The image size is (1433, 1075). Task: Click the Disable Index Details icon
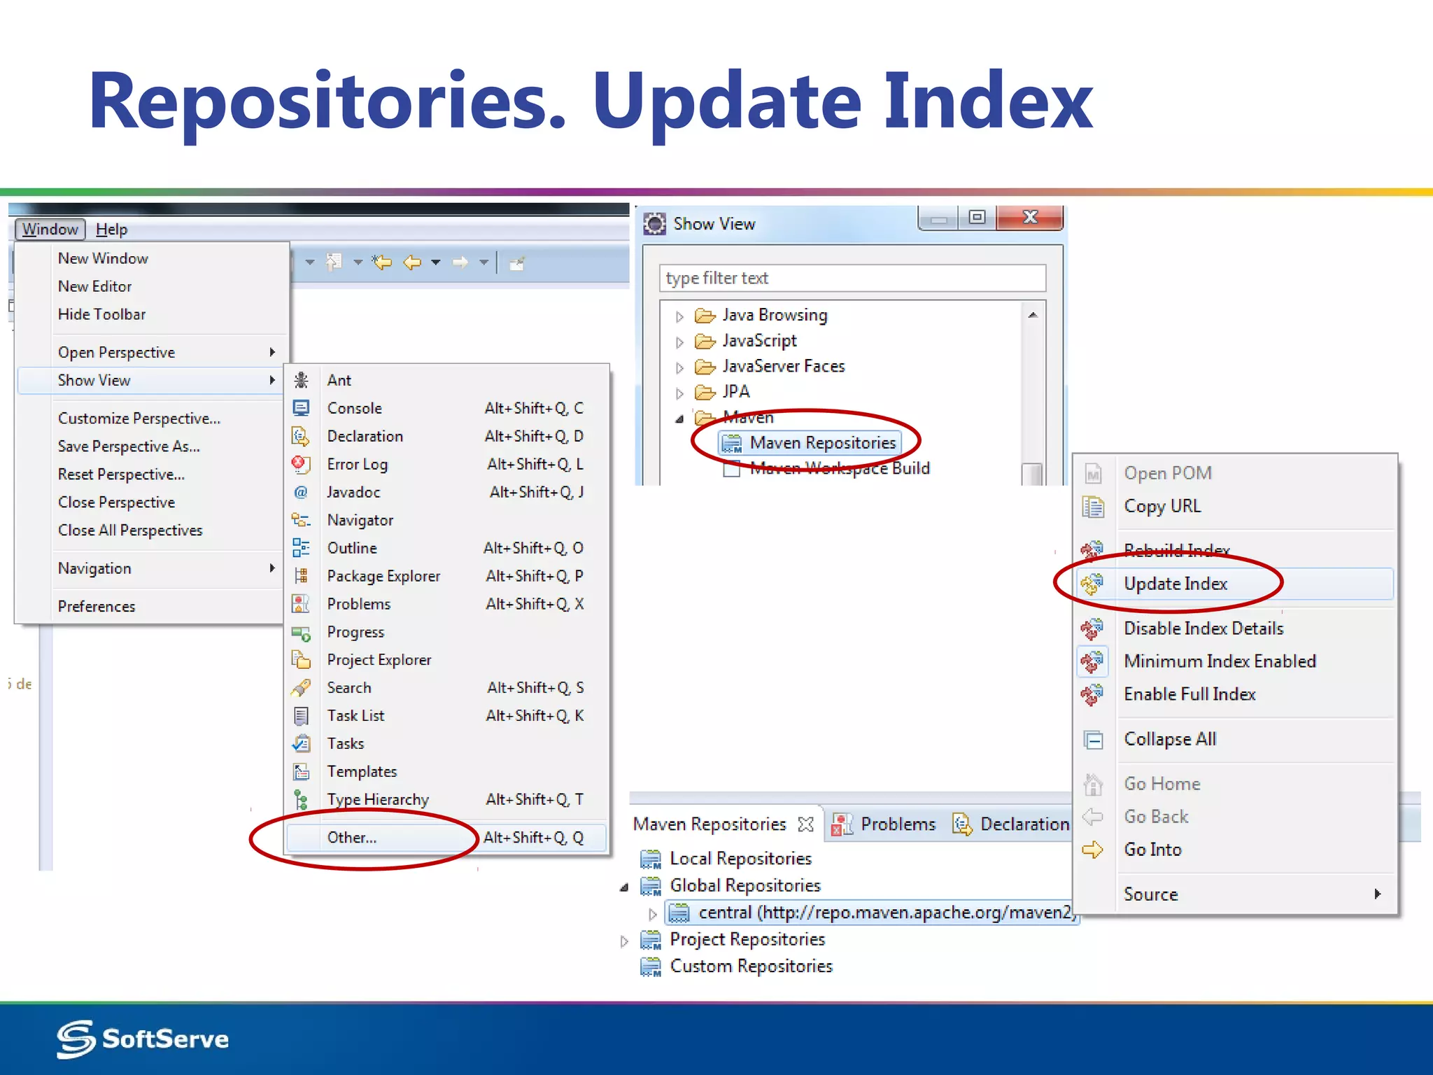1092,628
